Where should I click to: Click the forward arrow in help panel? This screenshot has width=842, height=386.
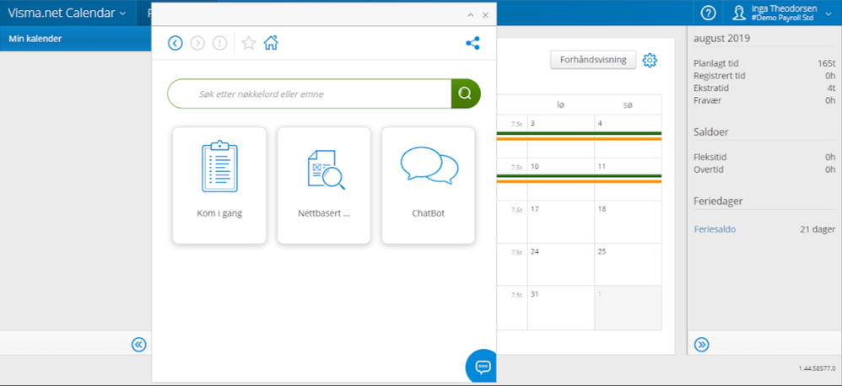point(197,43)
